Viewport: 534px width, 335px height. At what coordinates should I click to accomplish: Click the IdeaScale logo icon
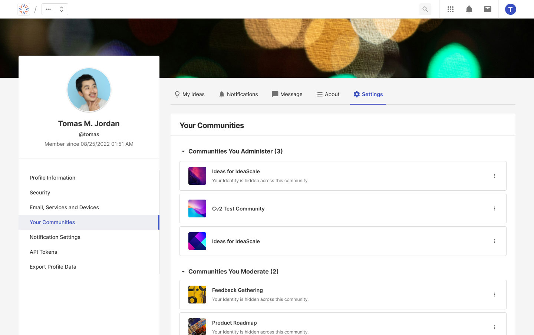pos(24,9)
